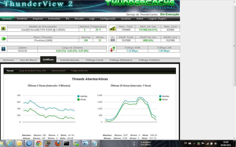Click the Intel Xeon CPU X3430 model text

43,30
